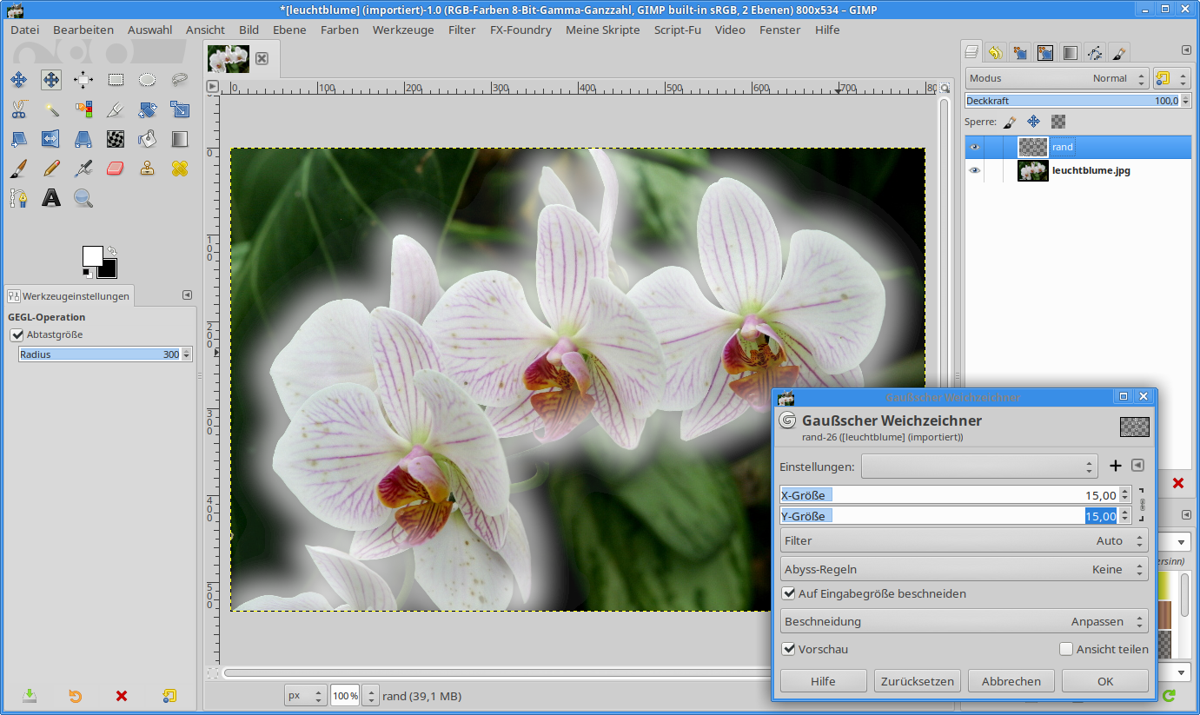This screenshot has height=715, width=1200.
Task: Open the Abyss-Regeln dropdown
Action: [964, 569]
